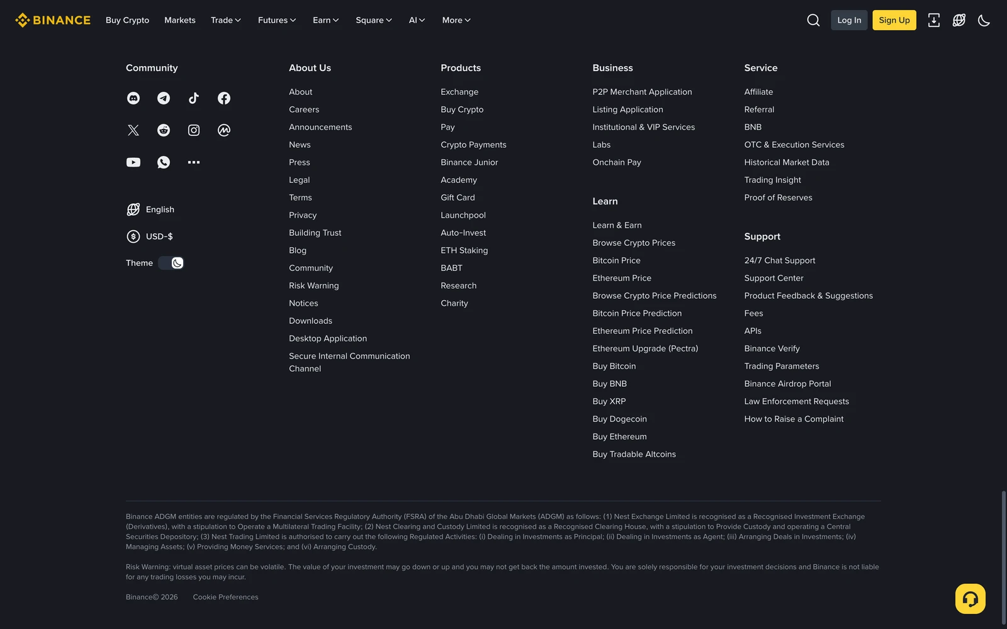The width and height of the screenshot is (1007, 629).
Task: Open How to Raise a Complaint link
Action: click(x=794, y=419)
